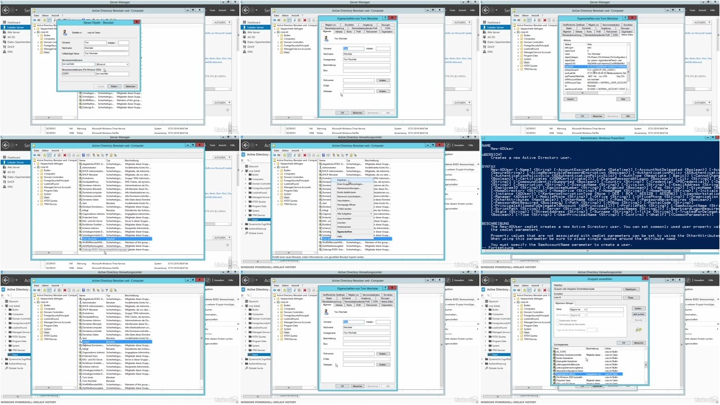Choose Umbenennen from the context menu
Viewport: 720px width, 405px height.
point(352,227)
